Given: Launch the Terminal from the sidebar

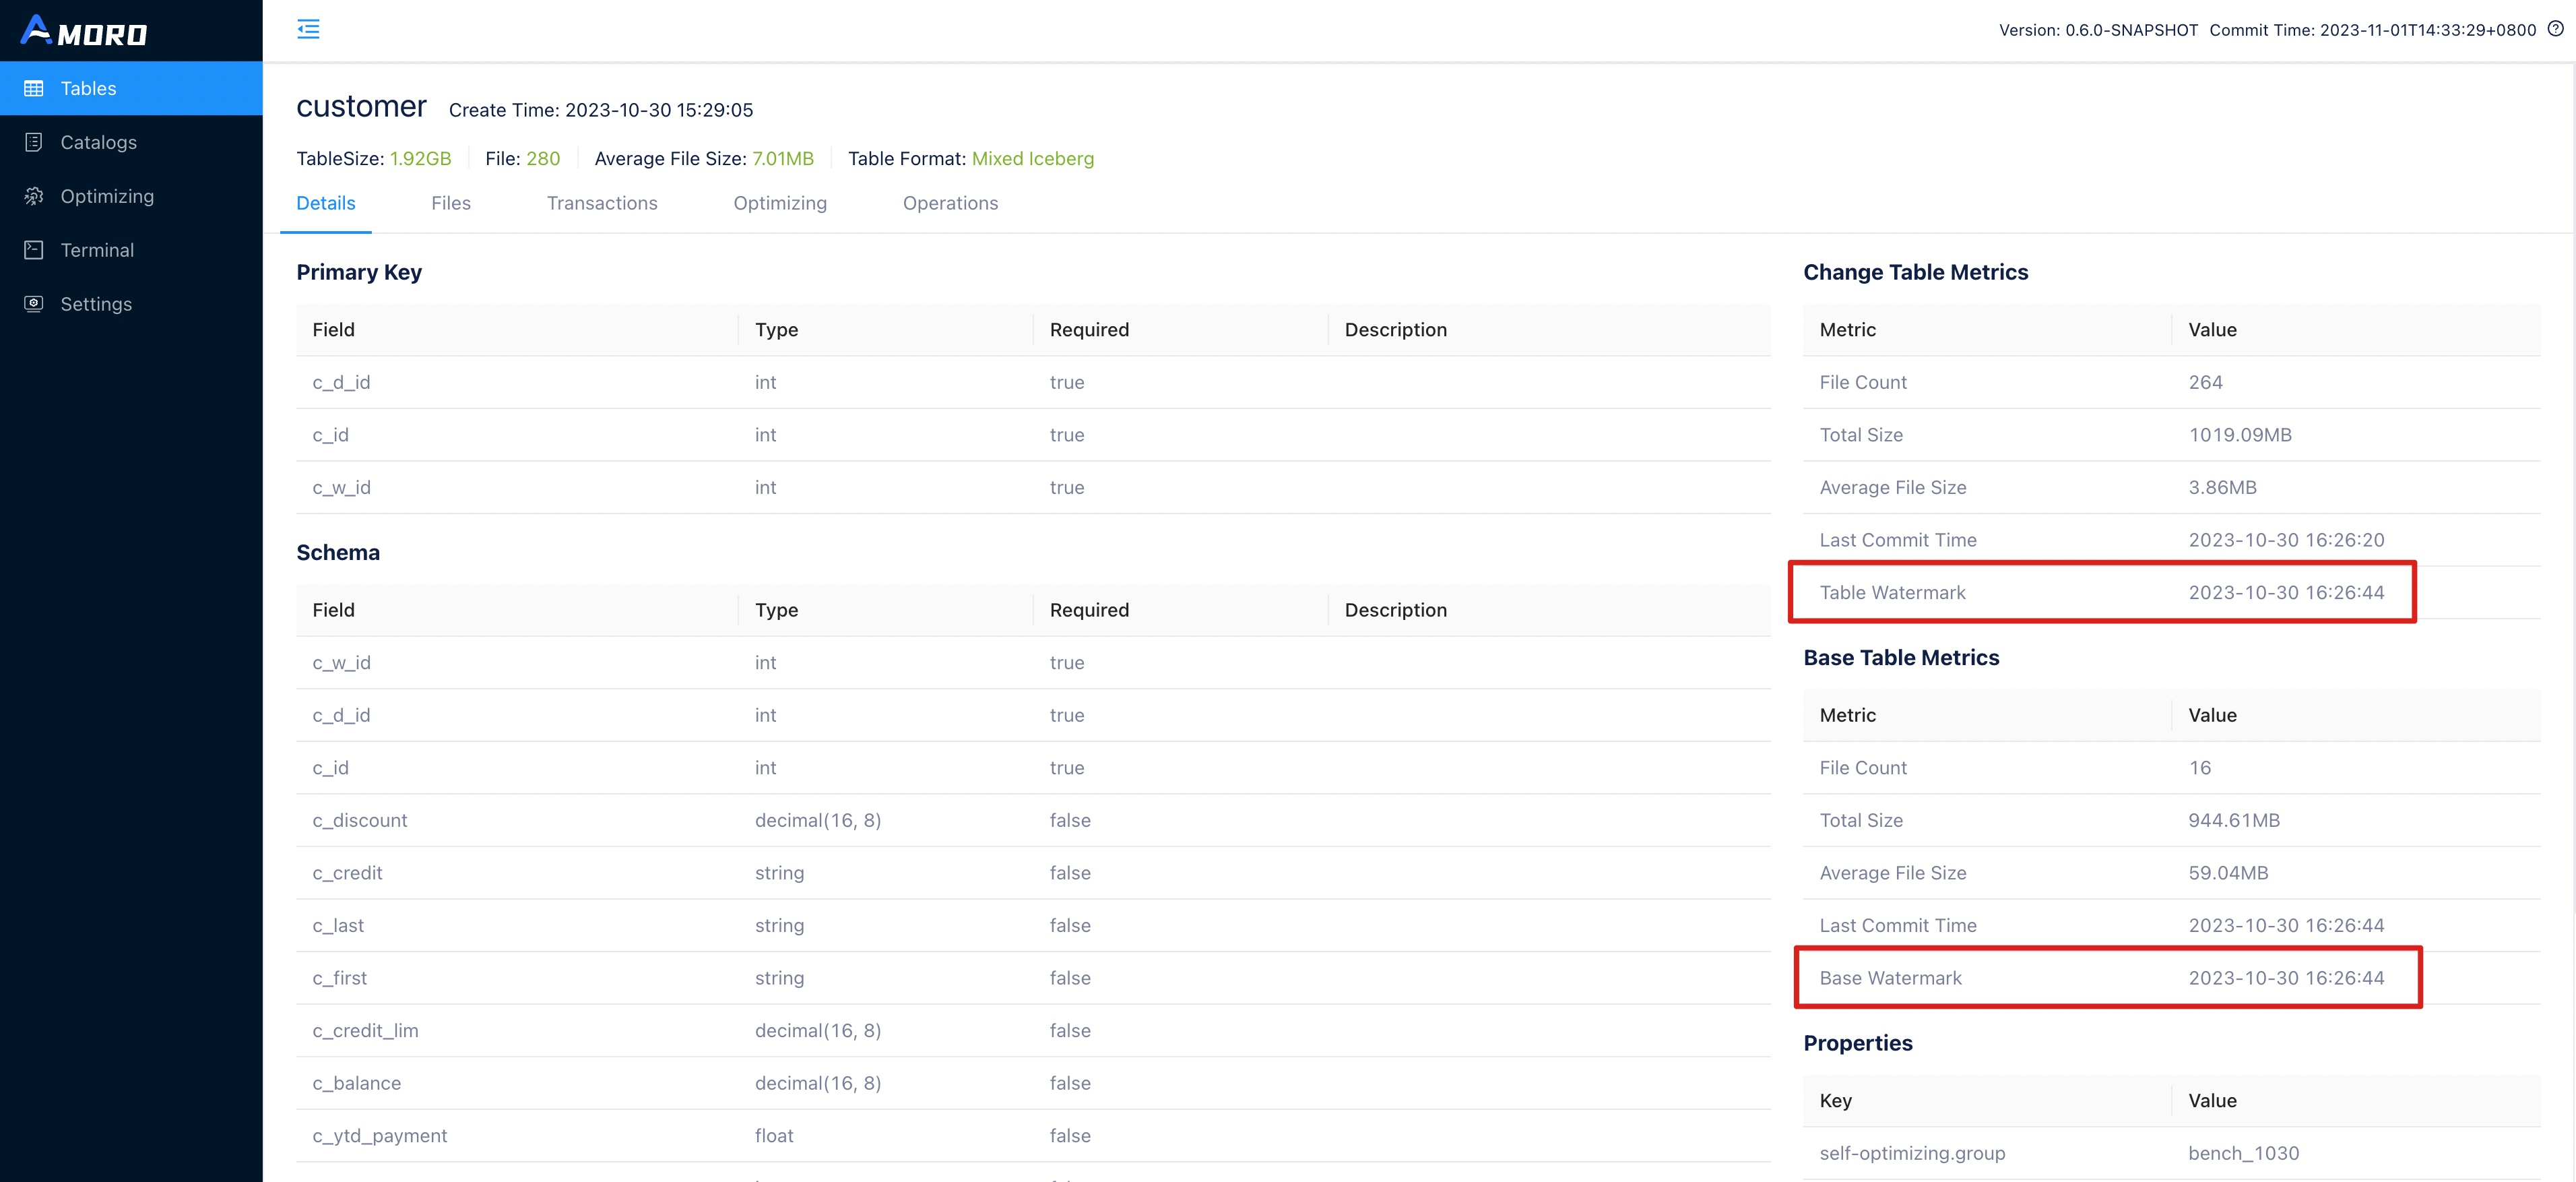Looking at the screenshot, I should pyautogui.click(x=96, y=250).
